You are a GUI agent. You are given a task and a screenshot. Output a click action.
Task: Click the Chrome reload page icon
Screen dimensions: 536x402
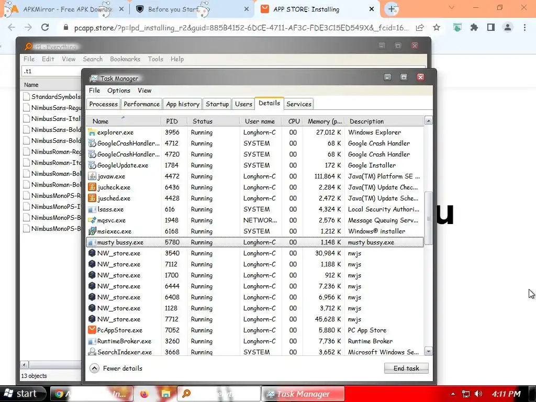pyautogui.click(x=45, y=27)
